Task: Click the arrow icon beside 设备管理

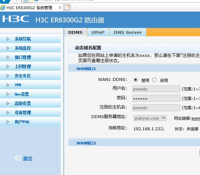Action: tap(8, 113)
